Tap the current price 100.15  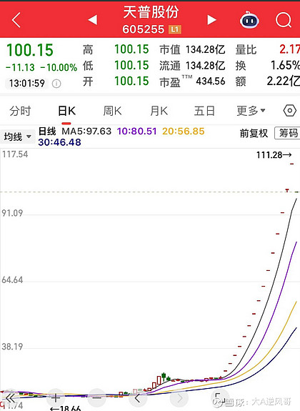pos(30,50)
